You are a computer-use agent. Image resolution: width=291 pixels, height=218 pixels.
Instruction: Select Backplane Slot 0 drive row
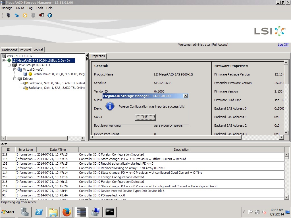click(57, 83)
